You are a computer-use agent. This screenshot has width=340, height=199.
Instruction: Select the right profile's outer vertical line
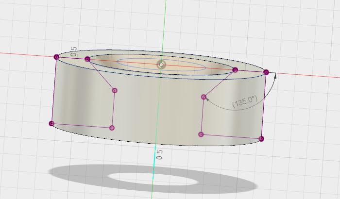(264, 105)
